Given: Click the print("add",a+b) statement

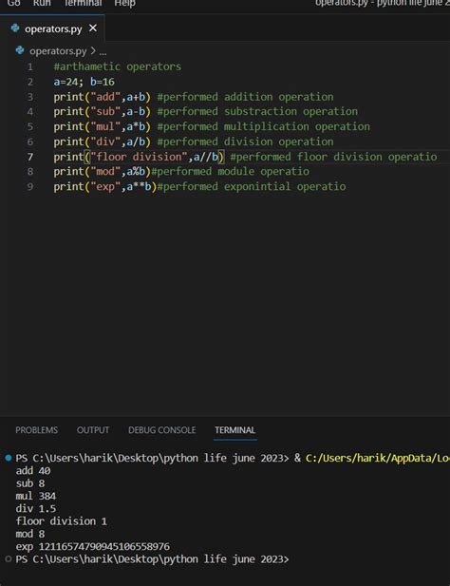Looking at the screenshot, I should pyautogui.click(x=102, y=97).
